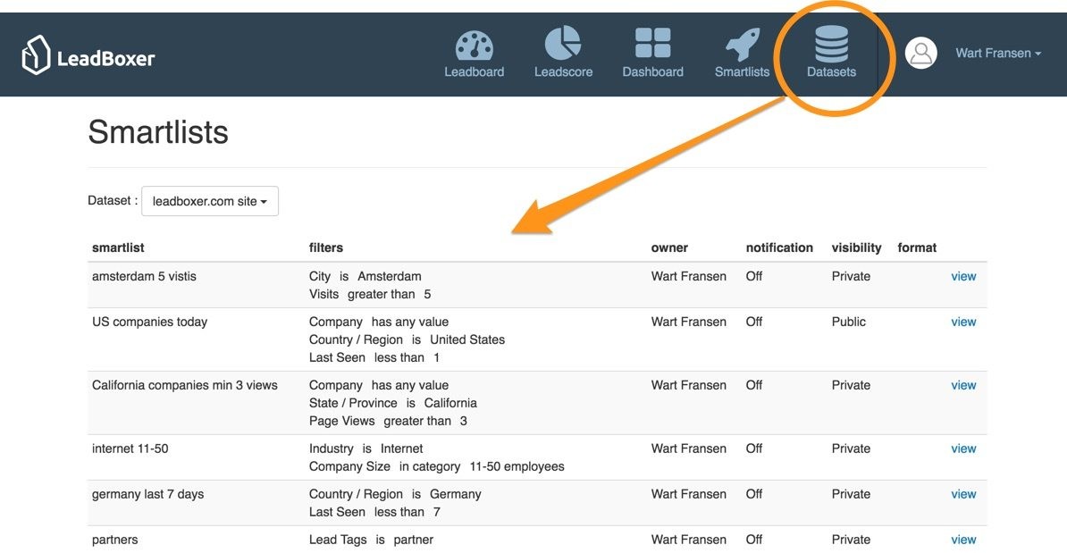Click the user avatar icon
This screenshot has height=553, width=1067.
[x=920, y=54]
